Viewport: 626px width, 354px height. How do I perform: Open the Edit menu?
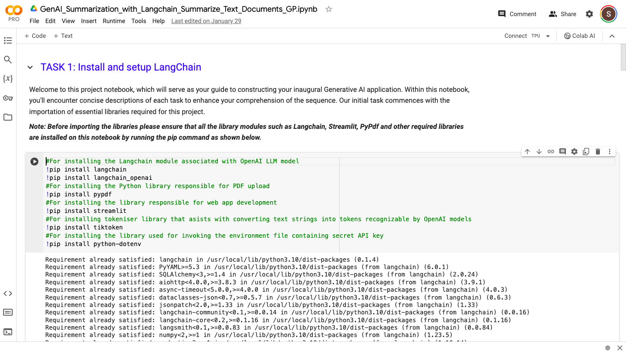tap(51, 21)
